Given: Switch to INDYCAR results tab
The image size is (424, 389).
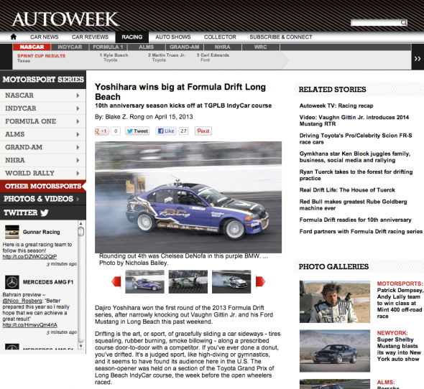Looking at the screenshot, I should point(70,47).
